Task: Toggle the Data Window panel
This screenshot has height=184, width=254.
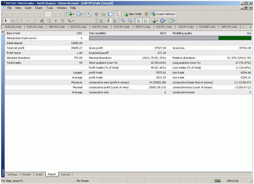Action: [96, 14]
